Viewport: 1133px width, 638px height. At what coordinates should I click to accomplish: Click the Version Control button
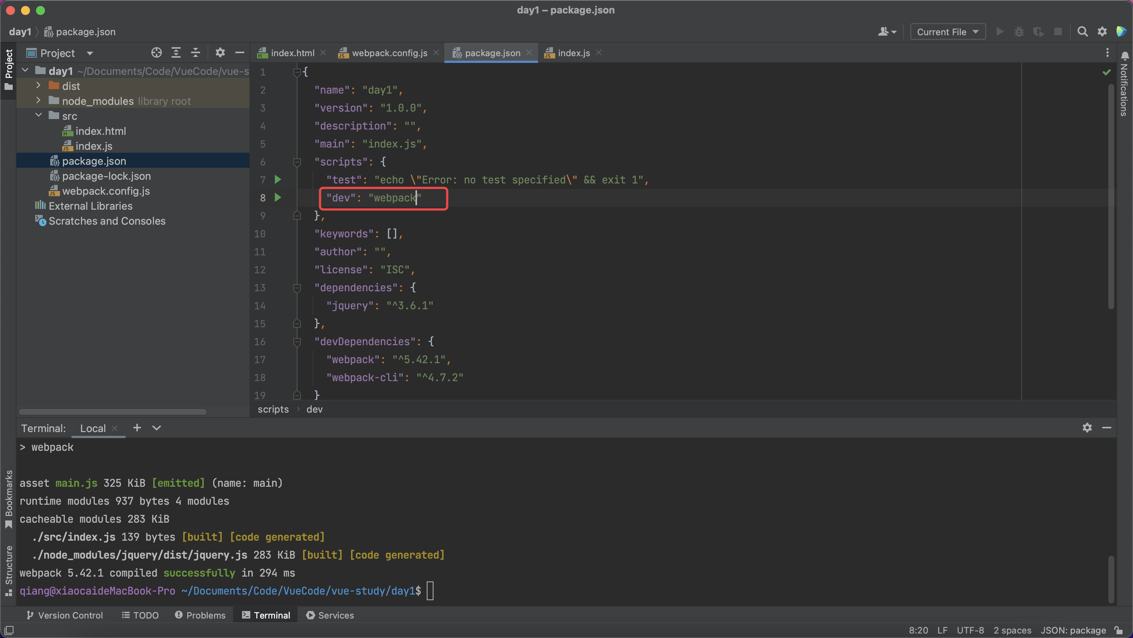click(65, 615)
